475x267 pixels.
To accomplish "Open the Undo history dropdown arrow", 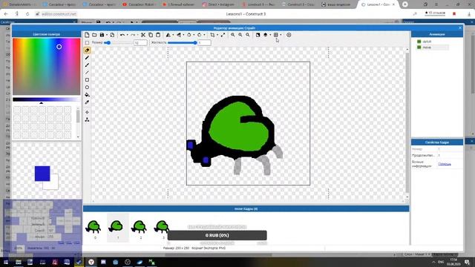I will pyautogui.click(x=127, y=35).
